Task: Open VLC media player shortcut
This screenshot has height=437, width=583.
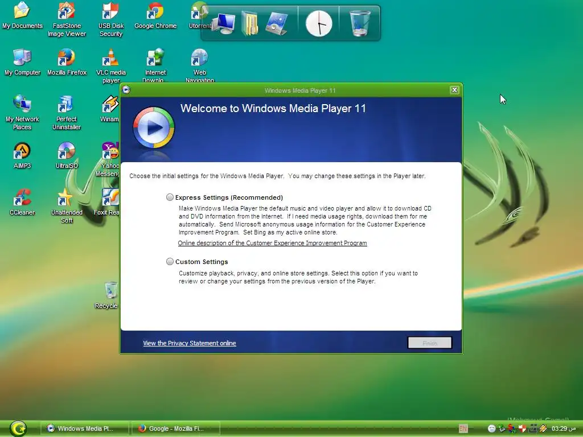Action: (111, 65)
